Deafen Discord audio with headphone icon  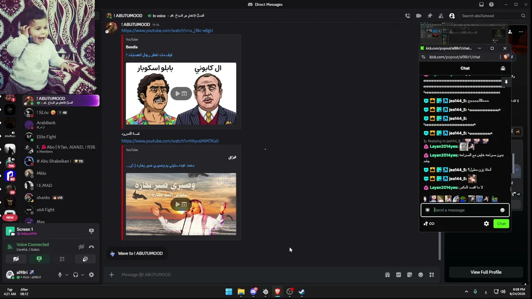click(x=76, y=274)
